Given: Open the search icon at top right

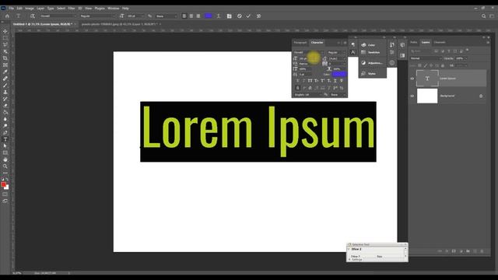Looking at the screenshot, I should [x=484, y=16].
